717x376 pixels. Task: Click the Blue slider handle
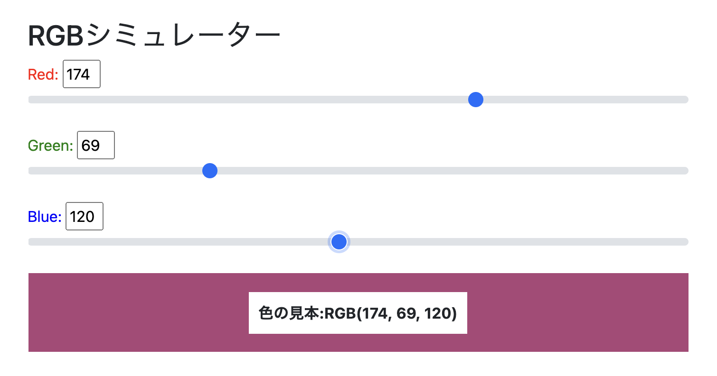(339, 241)
